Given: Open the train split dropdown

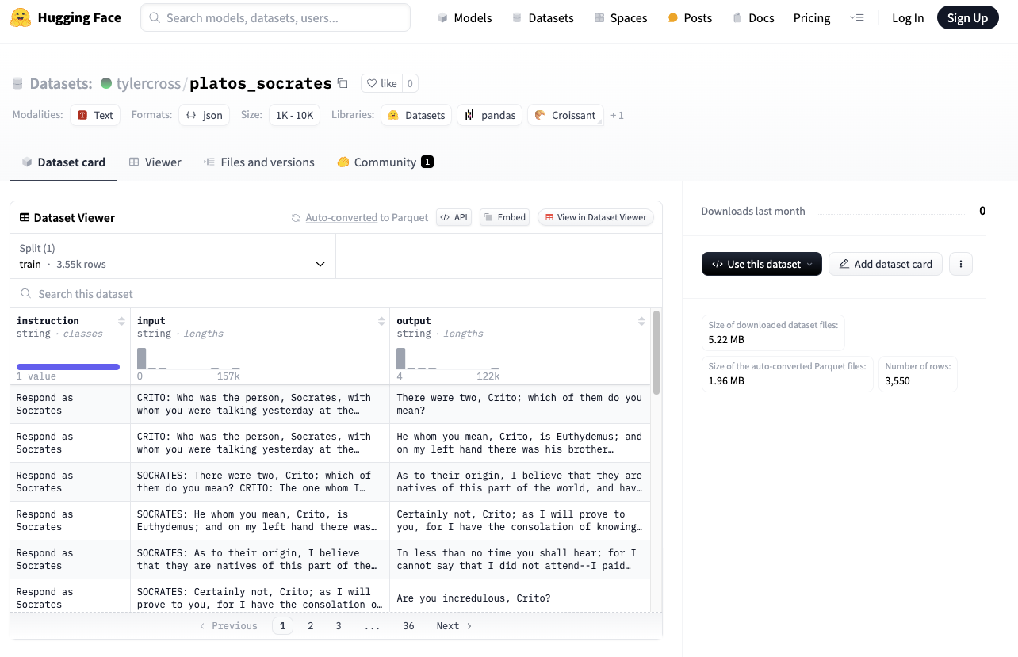Looking at the screenshot, I should 173,256.
